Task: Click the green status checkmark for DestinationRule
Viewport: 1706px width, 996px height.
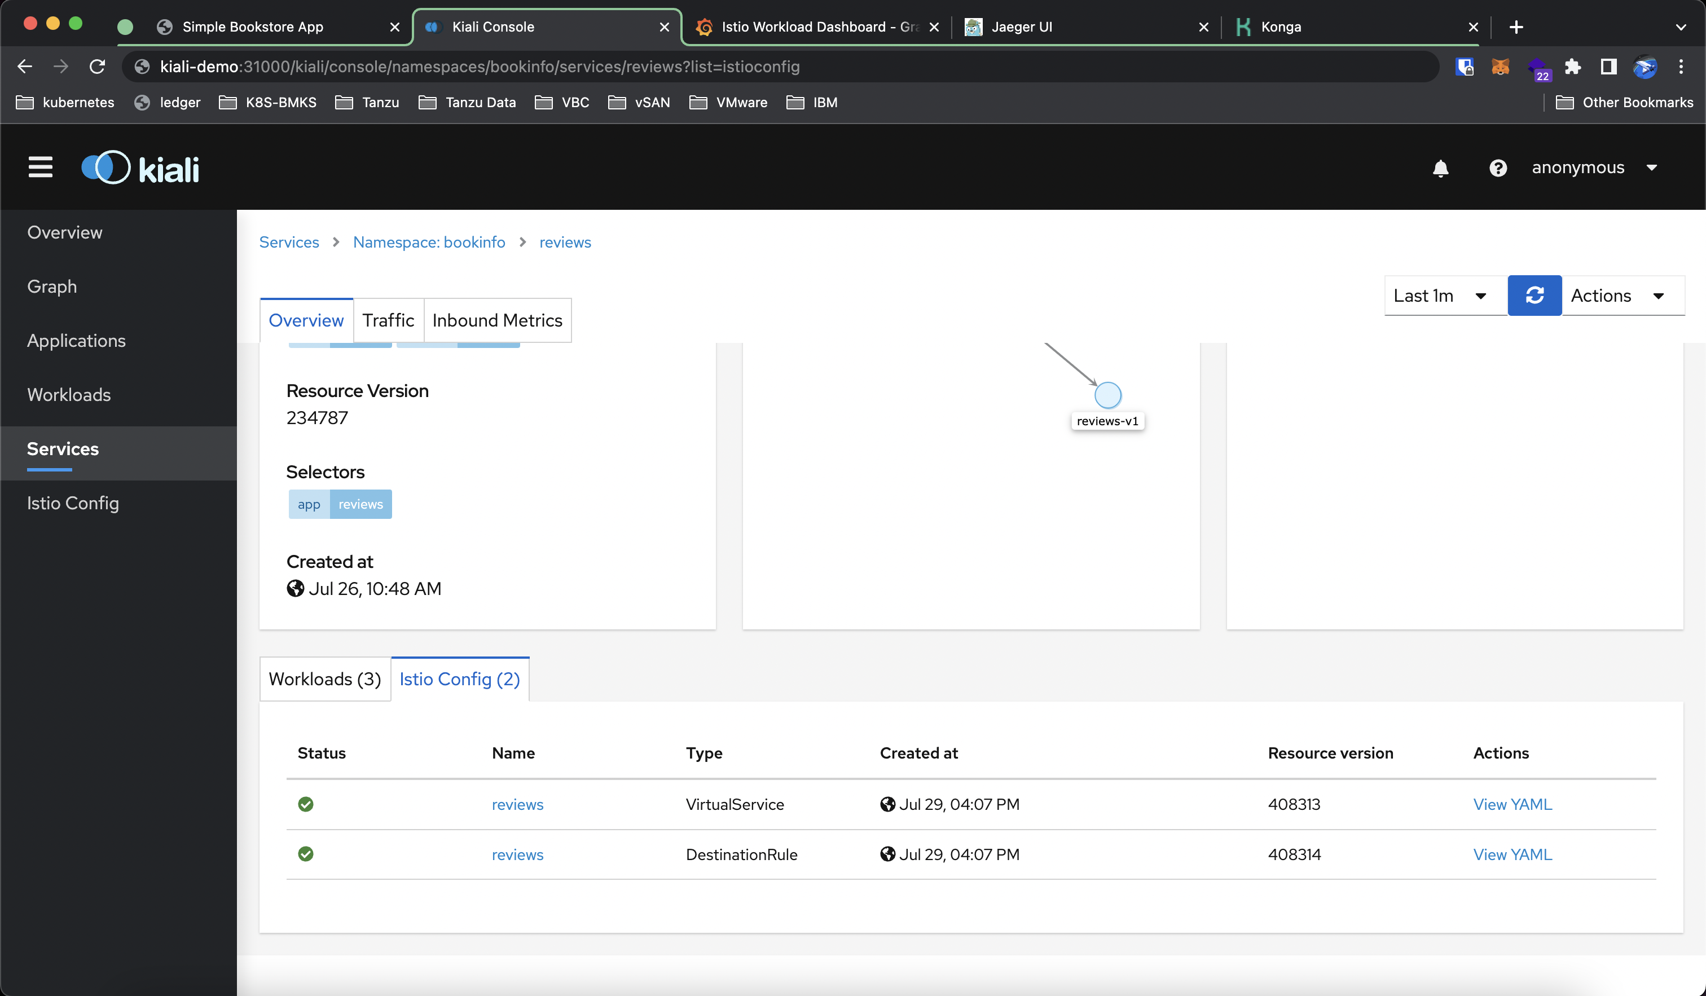Action: pos(306,853)
